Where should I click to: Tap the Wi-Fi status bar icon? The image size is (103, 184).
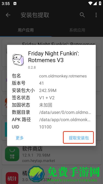[90, 3]
